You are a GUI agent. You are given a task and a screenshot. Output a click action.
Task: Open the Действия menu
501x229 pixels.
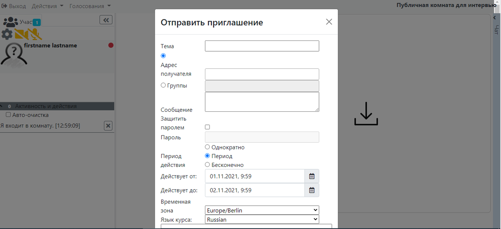coord(48,6)
